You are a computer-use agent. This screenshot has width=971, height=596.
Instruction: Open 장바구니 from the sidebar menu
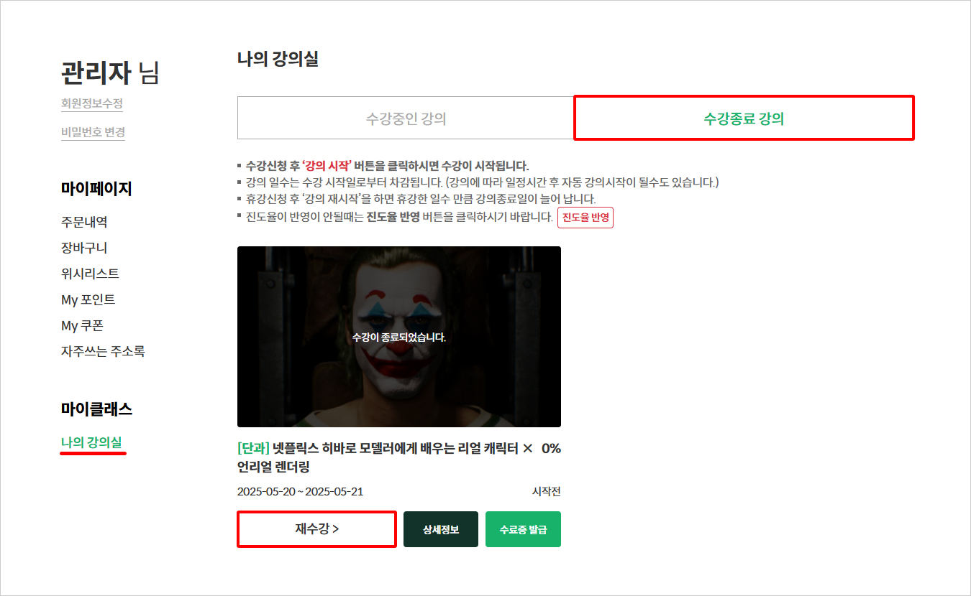84,248
